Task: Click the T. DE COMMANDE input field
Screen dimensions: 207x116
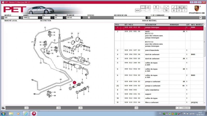Action: click(159, 18)
